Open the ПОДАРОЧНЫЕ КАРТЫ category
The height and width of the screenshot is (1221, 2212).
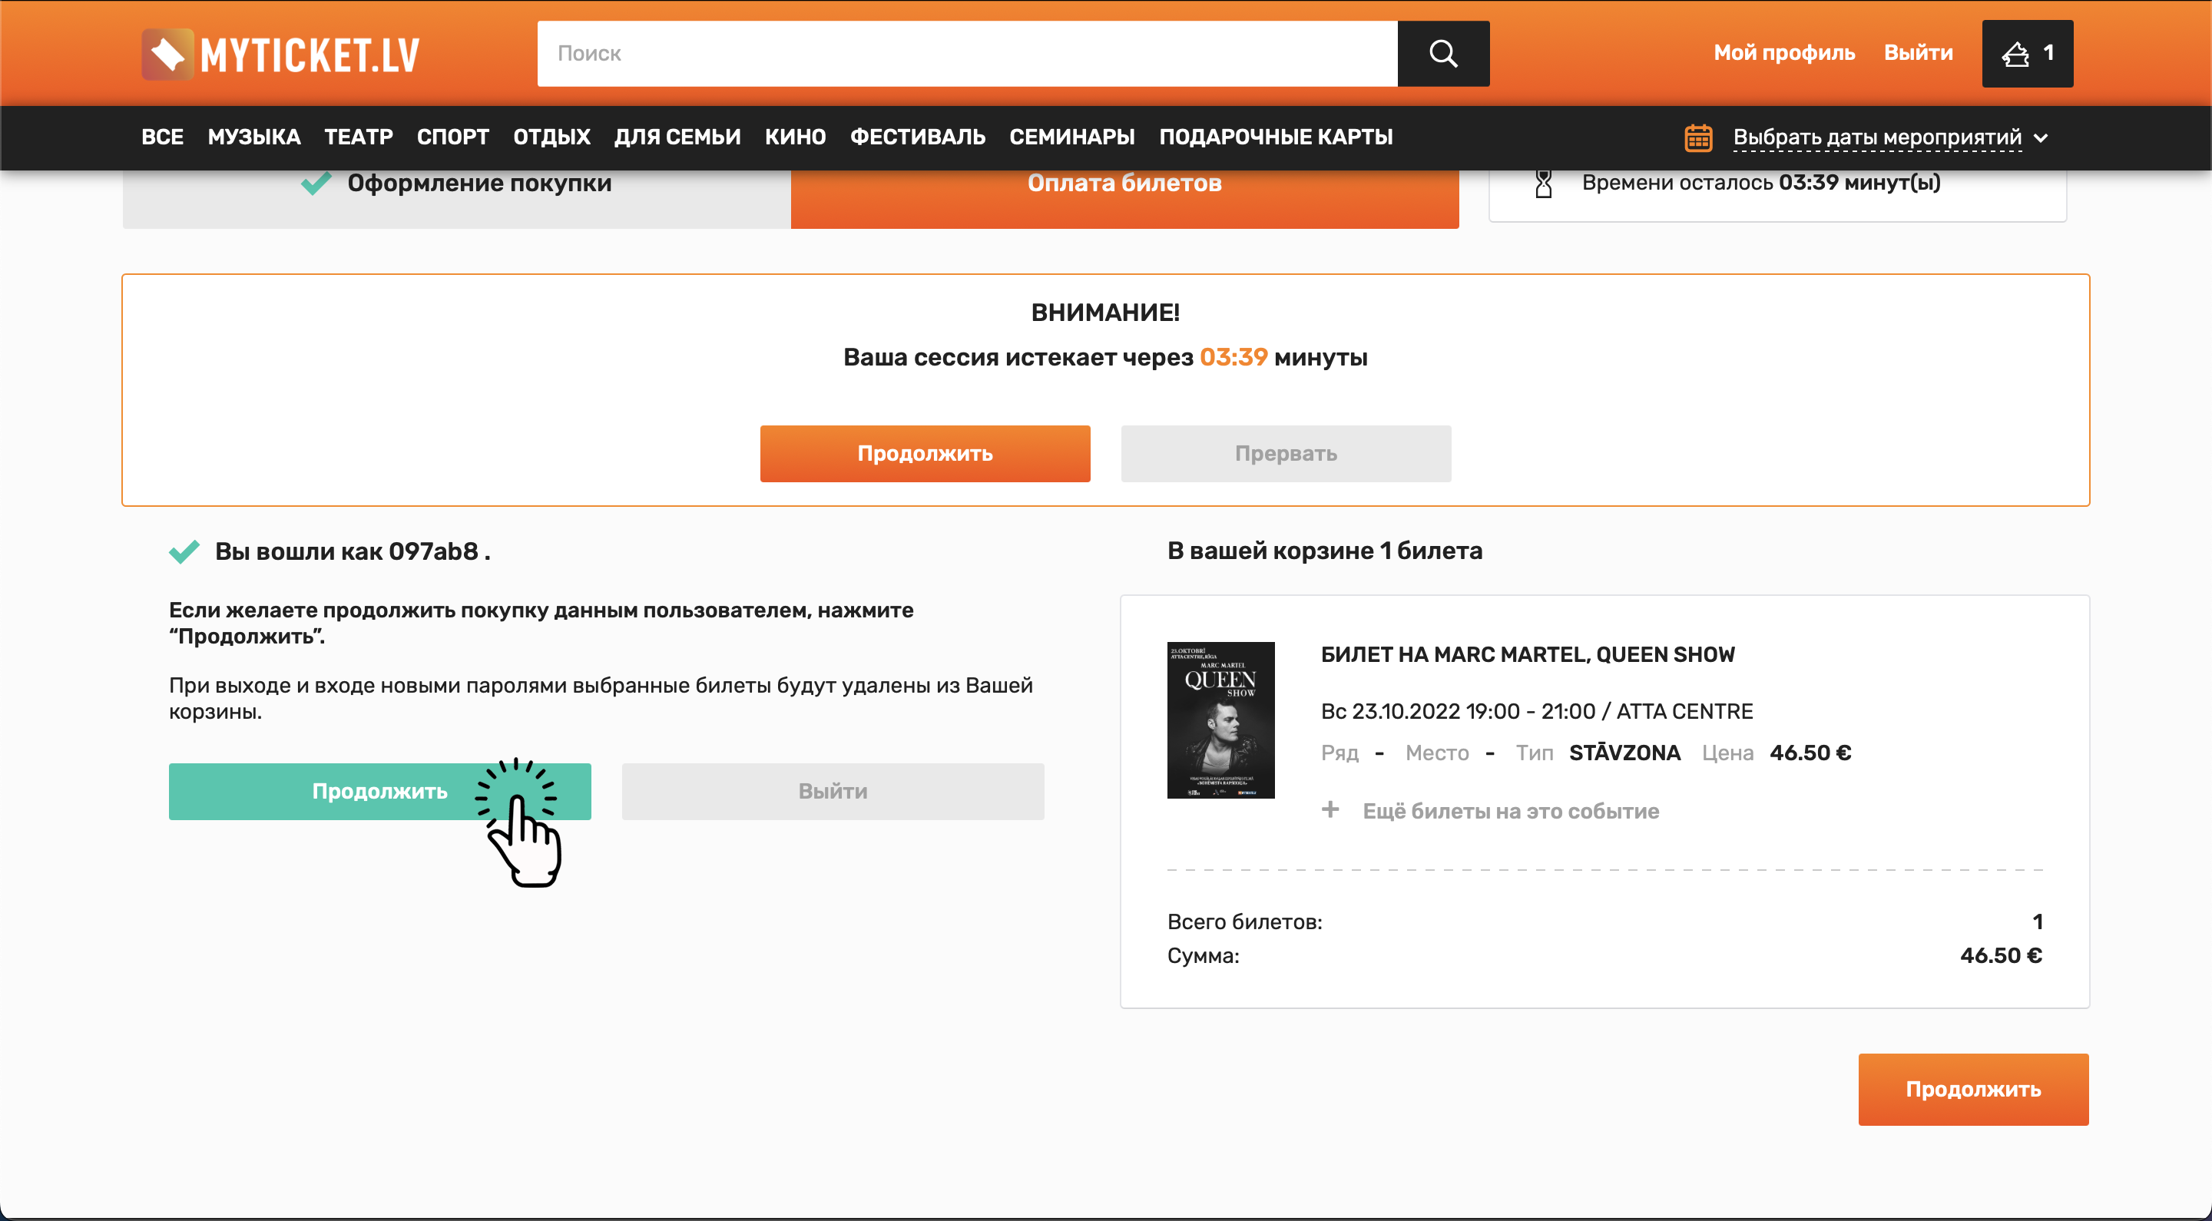pyautogui.click(x=1276, y=137)
